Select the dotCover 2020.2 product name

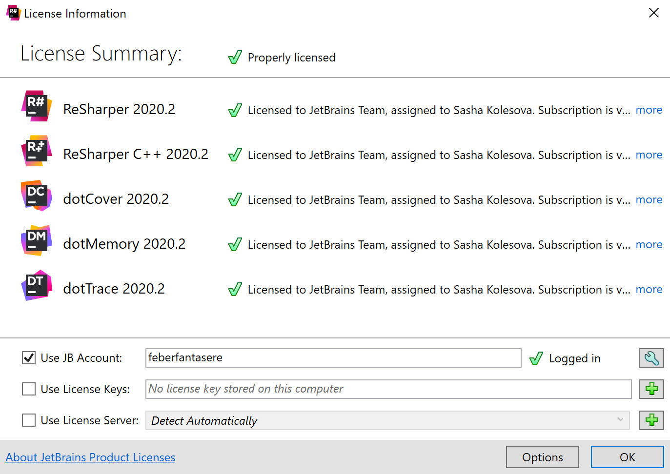(x=116, y=199)
